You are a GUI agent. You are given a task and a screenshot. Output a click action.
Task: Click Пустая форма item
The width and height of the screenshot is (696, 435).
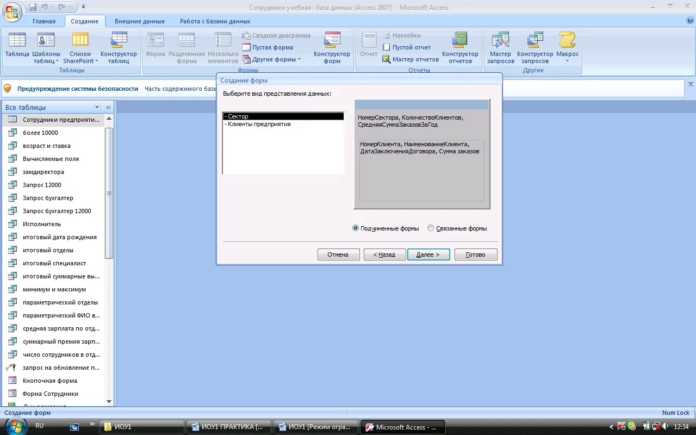268,47
